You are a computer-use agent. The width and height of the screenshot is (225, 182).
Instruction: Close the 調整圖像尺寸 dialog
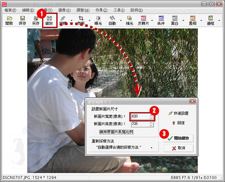(192, 101)
